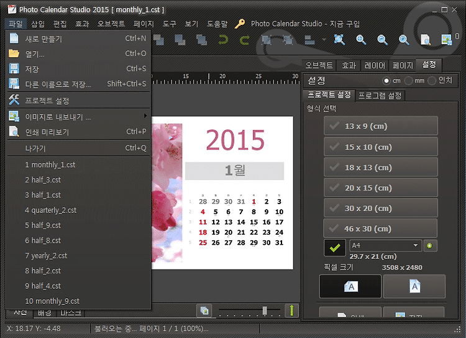
Task: Click the Open (열기) folder icon
Action: [x=14, y=54]
